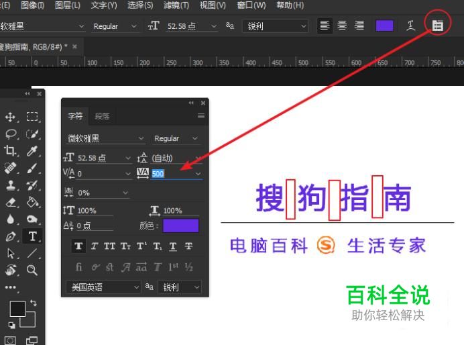Toggle Small Caps in Character panel

click(125, 246)
